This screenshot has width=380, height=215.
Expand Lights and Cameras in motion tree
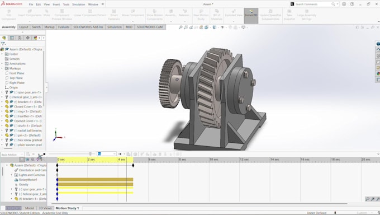(11, 175)
